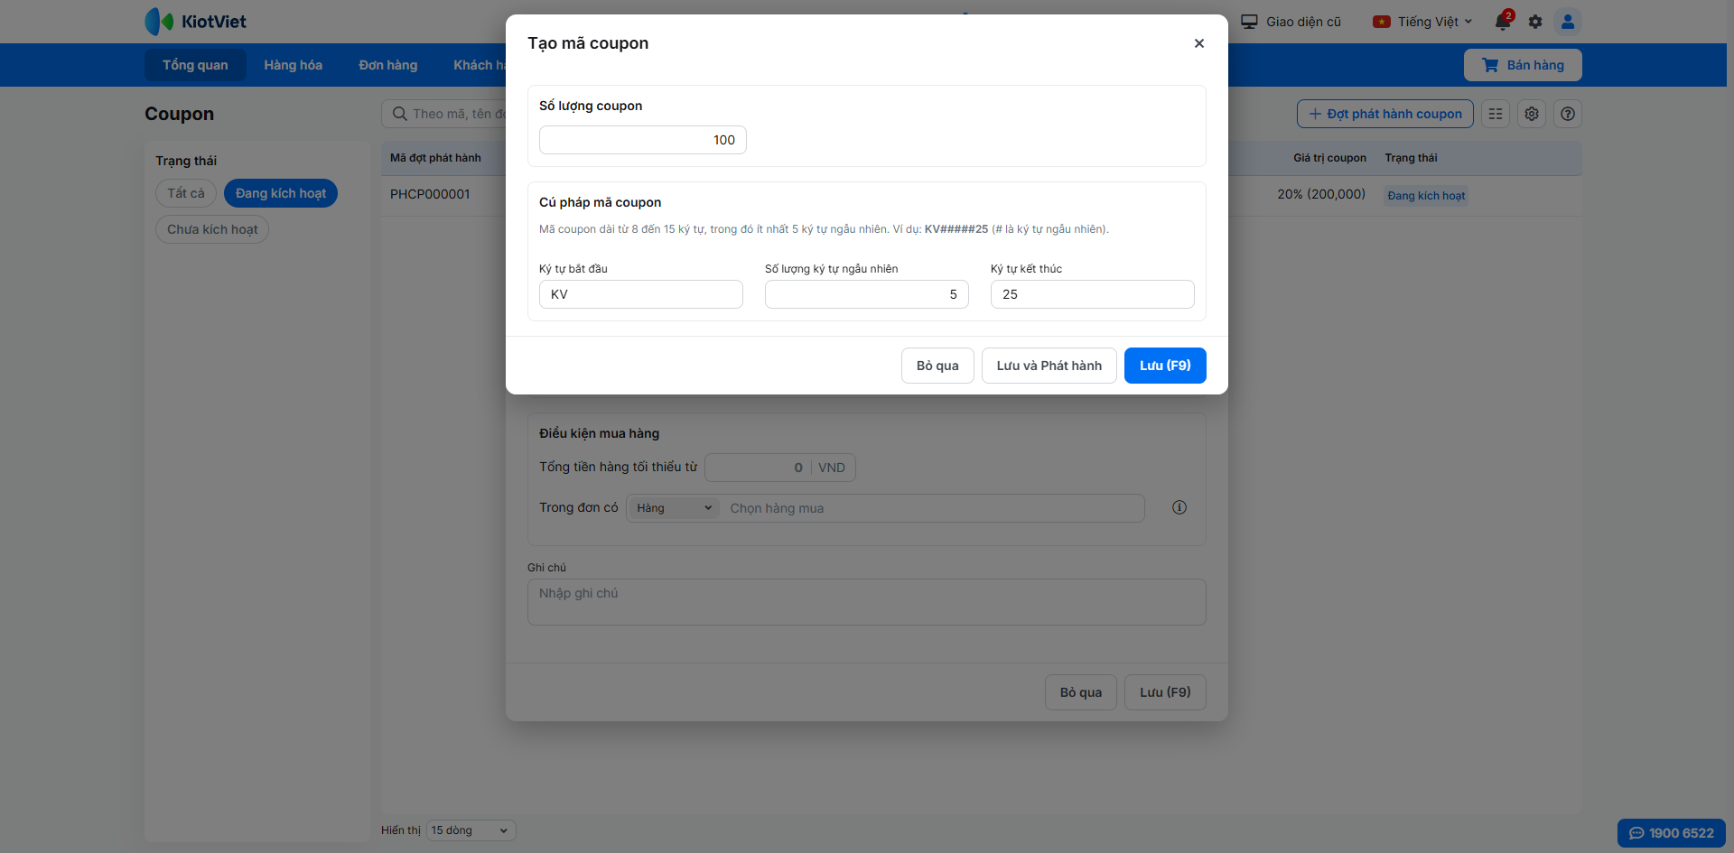Open the Khách hàng menu
This screenshot has height=853, width=1734.
[x=479, y=65]
